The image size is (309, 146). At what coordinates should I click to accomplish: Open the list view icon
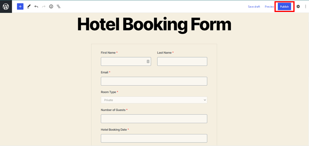point(59,6)
